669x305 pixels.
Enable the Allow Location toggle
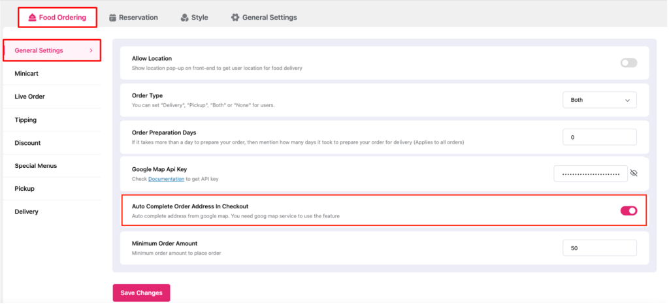point(629,63)
